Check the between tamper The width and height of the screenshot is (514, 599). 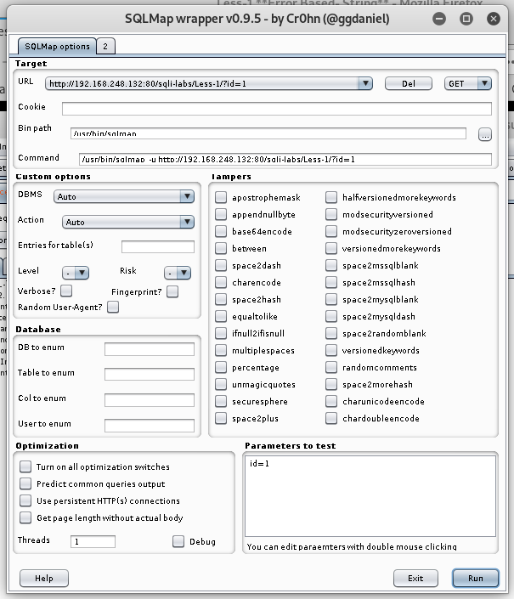coord(221,248)
